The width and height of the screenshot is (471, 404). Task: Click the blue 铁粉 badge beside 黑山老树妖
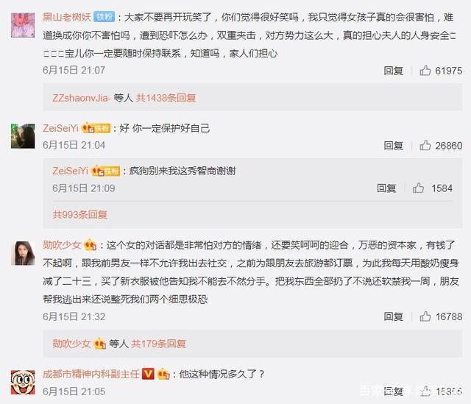[104, 17]
